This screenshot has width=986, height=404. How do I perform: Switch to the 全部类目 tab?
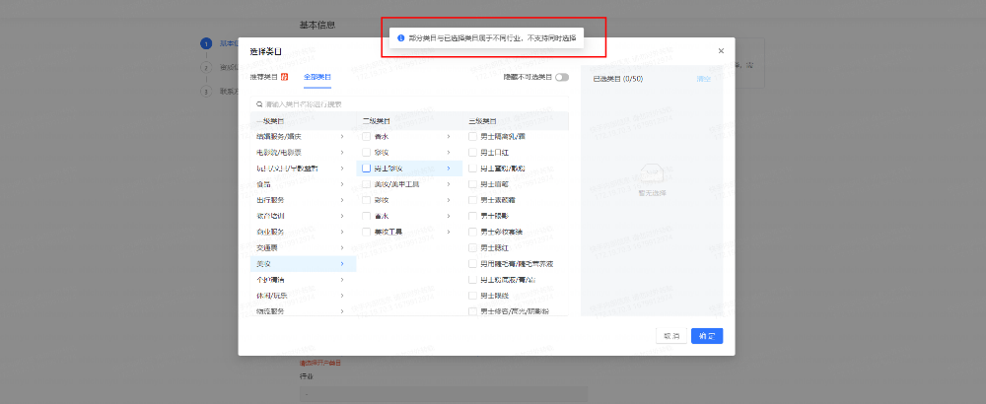click(x=317, y=77)
